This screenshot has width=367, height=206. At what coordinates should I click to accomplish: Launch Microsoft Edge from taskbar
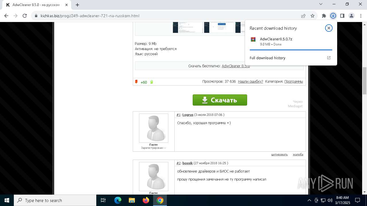[118, 200]
